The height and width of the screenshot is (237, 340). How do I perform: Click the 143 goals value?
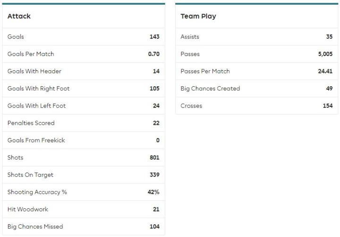pyautogui.click(x=154, y=37)
